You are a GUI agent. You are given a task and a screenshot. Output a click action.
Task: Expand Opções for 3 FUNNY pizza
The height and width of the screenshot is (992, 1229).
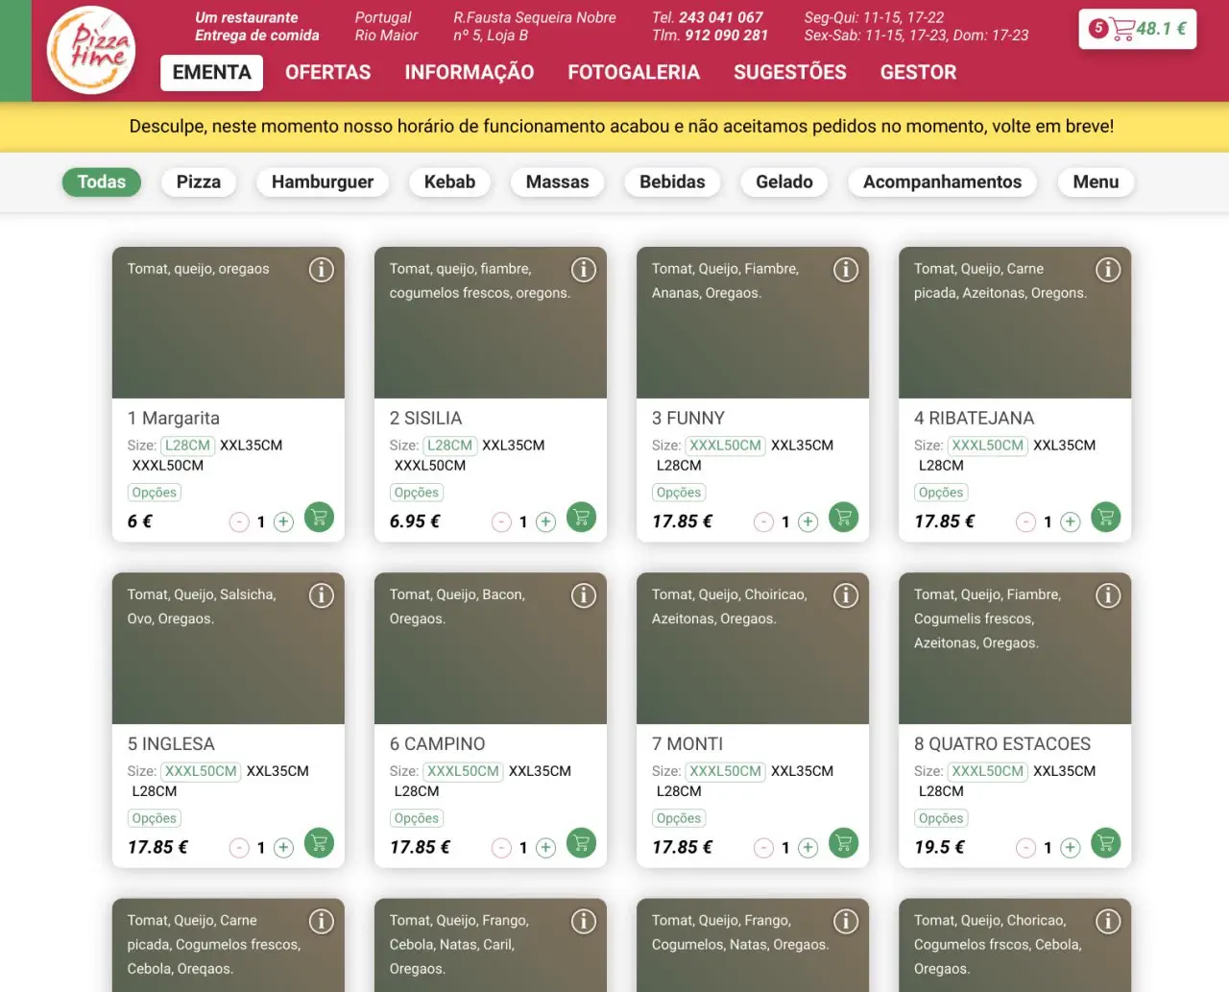point(678,493)
